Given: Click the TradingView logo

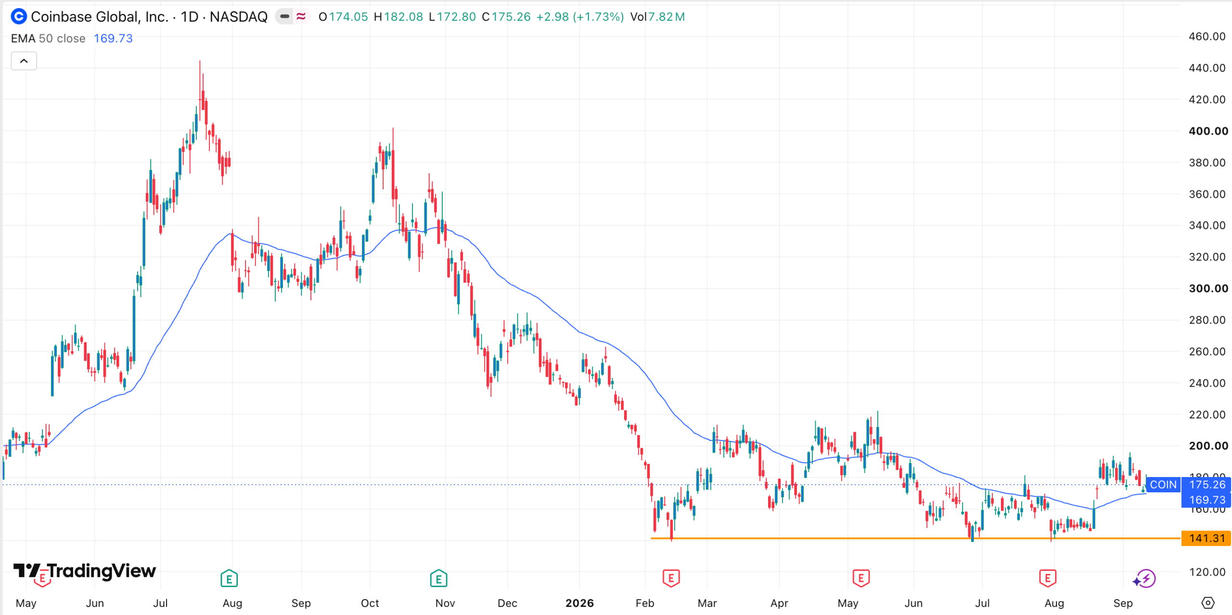Looking at the screenshot, I should (x=85, y=571).
